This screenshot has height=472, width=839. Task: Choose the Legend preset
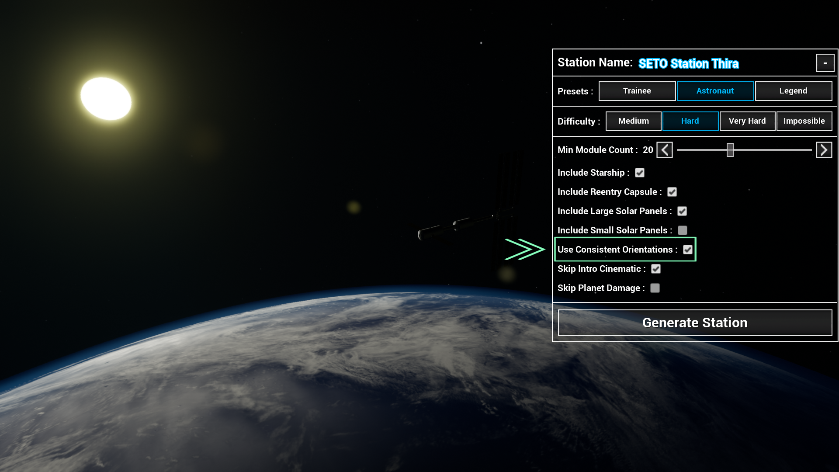point(793,91)
